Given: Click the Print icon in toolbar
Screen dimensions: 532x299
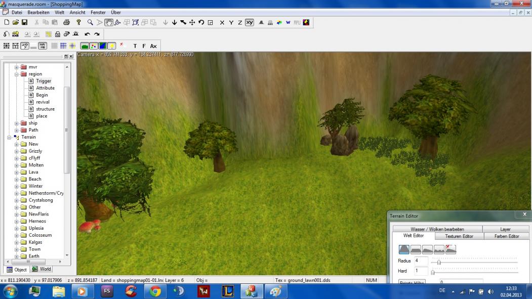Looking at the screenshot, I should [66, 22].
